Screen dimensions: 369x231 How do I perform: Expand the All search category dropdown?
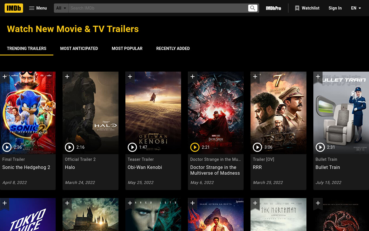pos(61,8)
